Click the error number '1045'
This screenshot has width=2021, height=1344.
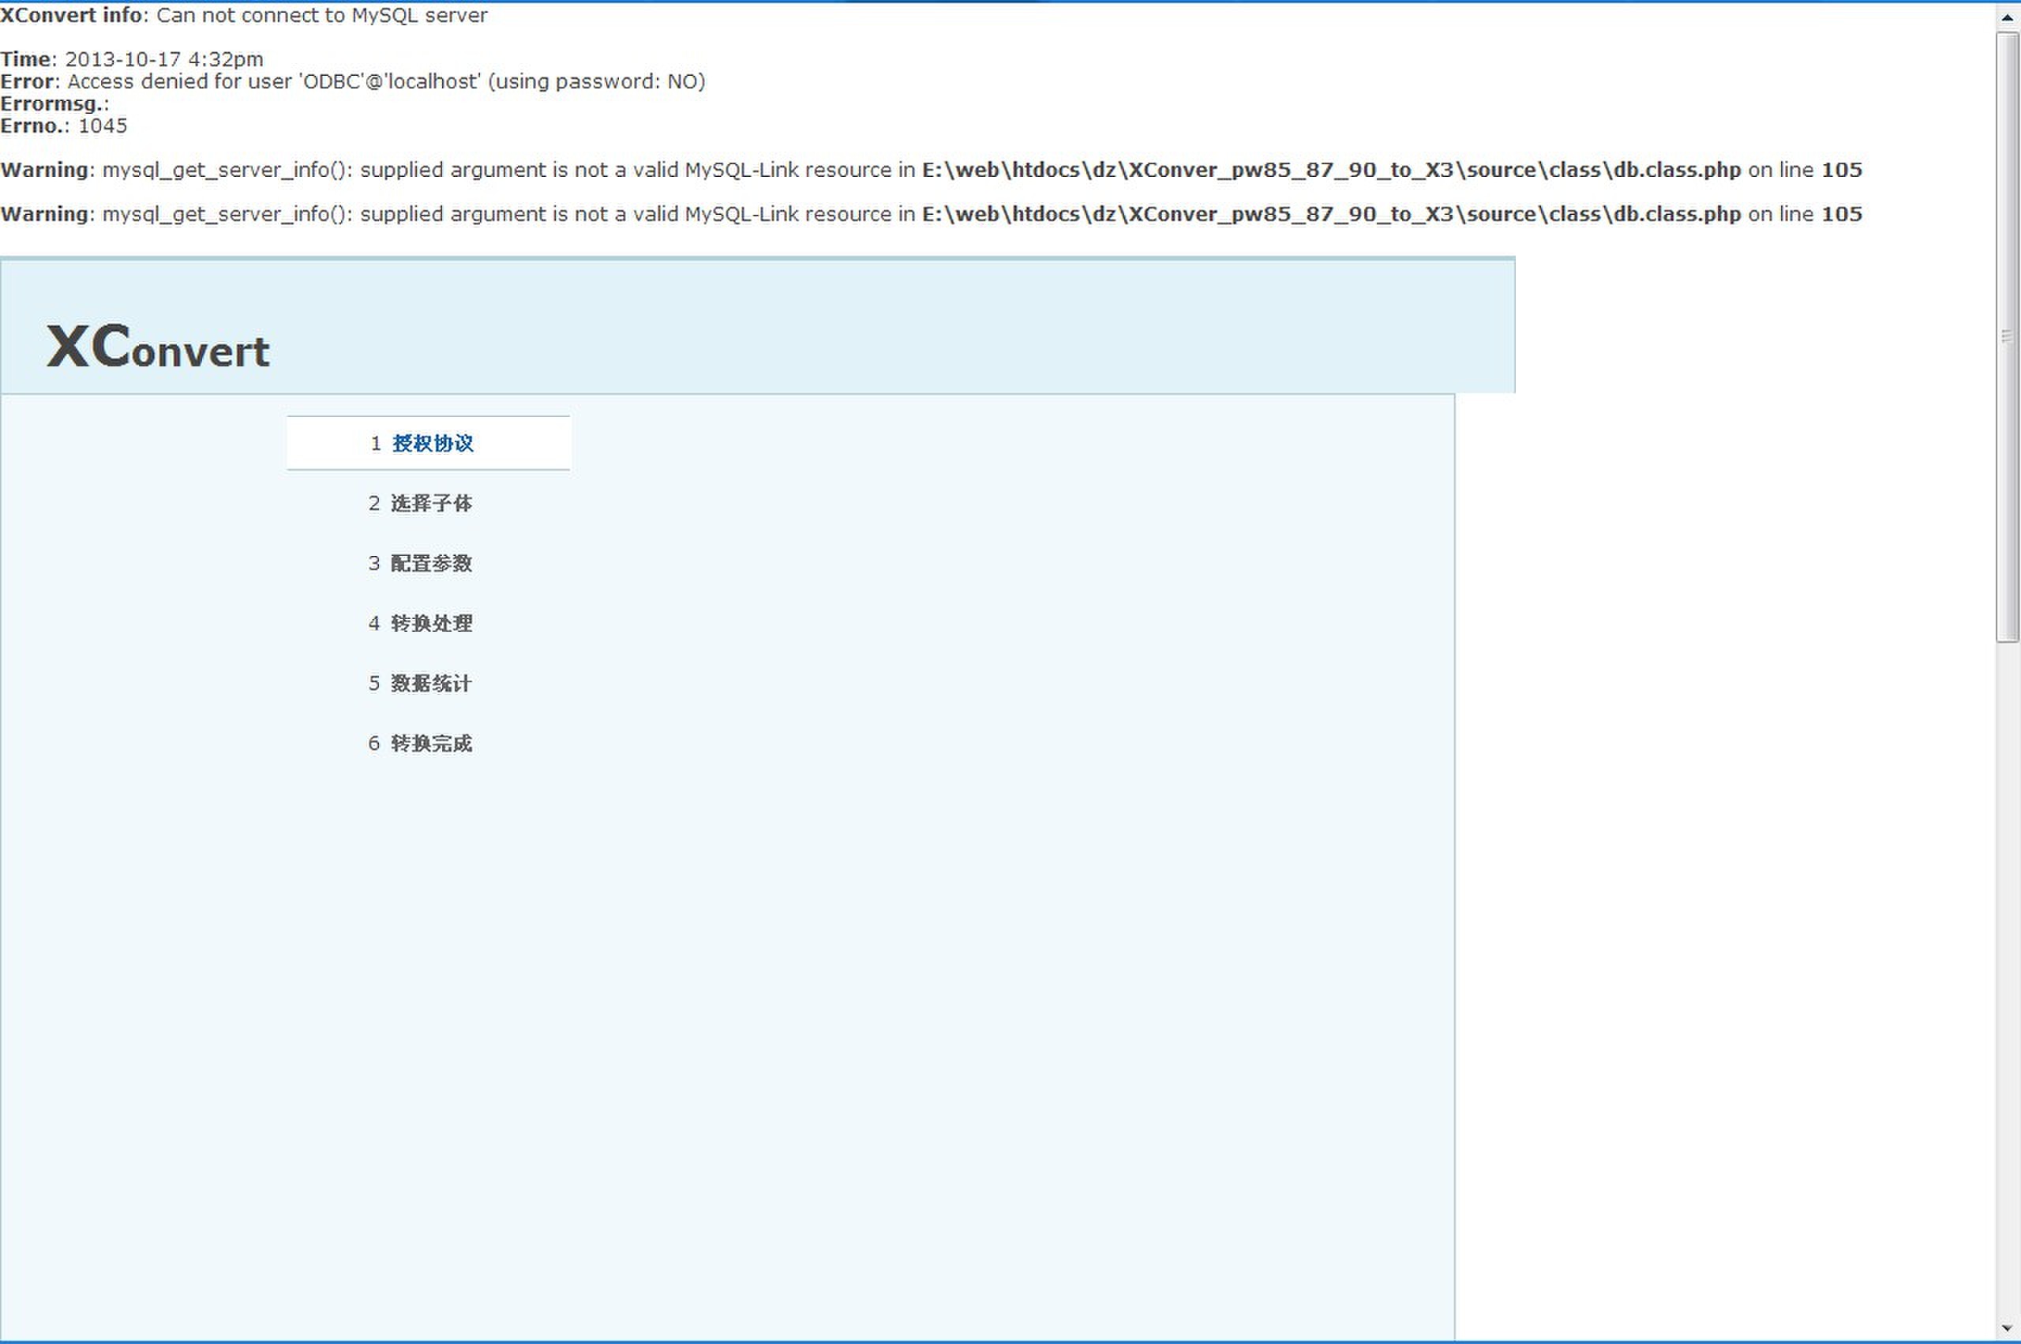pyautogui.click(x=103, y=126)
